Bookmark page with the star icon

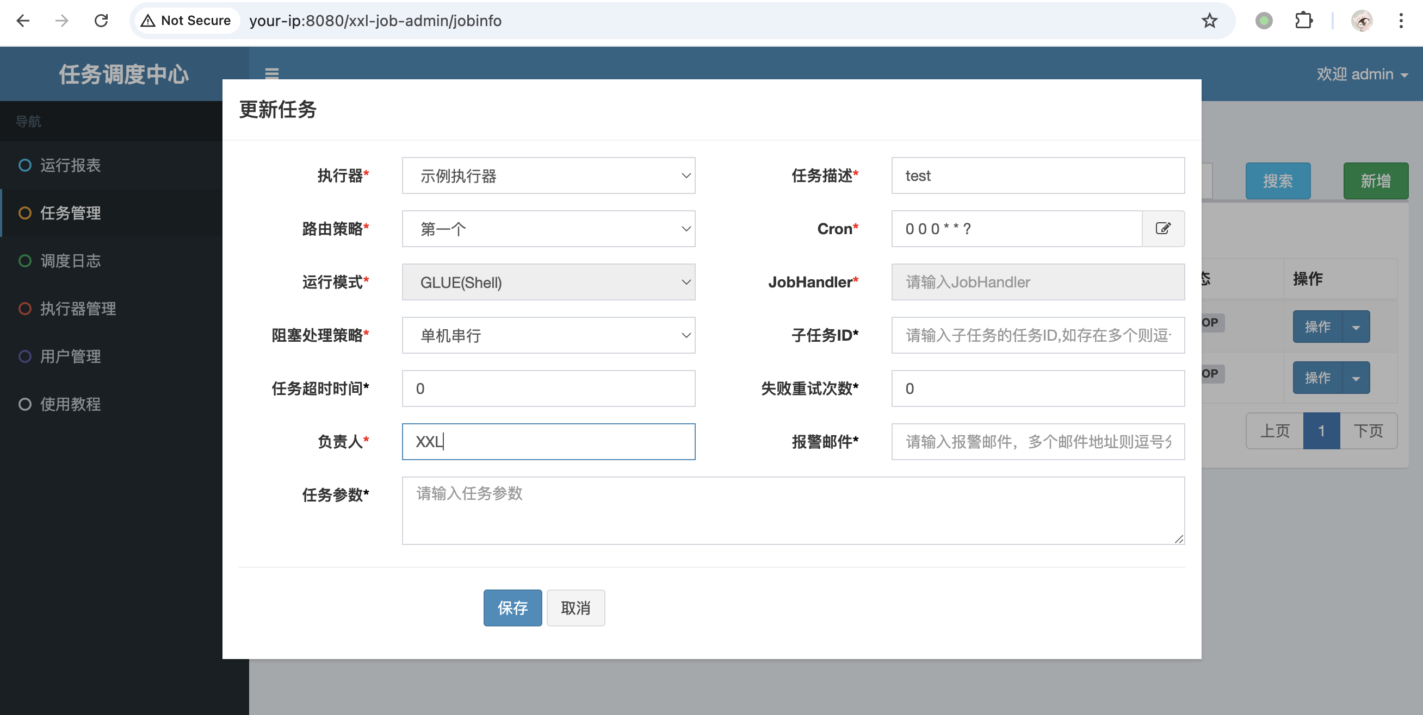pyautogui.click(x=1209, y=21)
